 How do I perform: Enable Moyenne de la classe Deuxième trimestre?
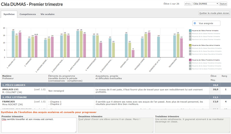tap(190, 51)
